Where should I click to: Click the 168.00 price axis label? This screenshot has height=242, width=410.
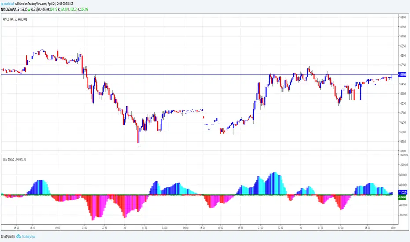click(x=403, y=18)
